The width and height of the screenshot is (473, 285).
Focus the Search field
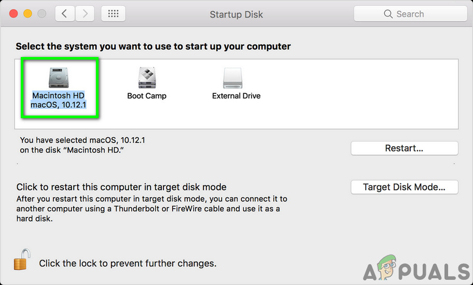(x=409, y=14)
